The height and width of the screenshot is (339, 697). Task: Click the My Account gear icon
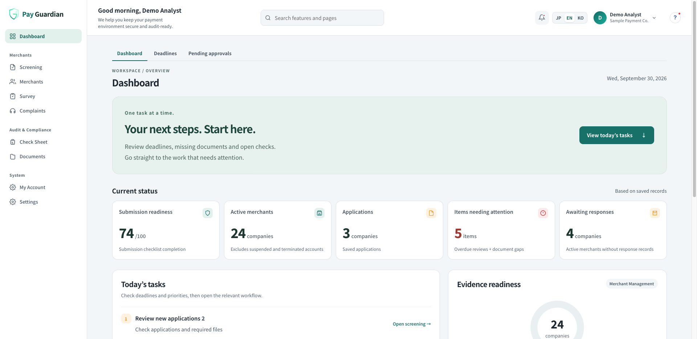point(13,187)
